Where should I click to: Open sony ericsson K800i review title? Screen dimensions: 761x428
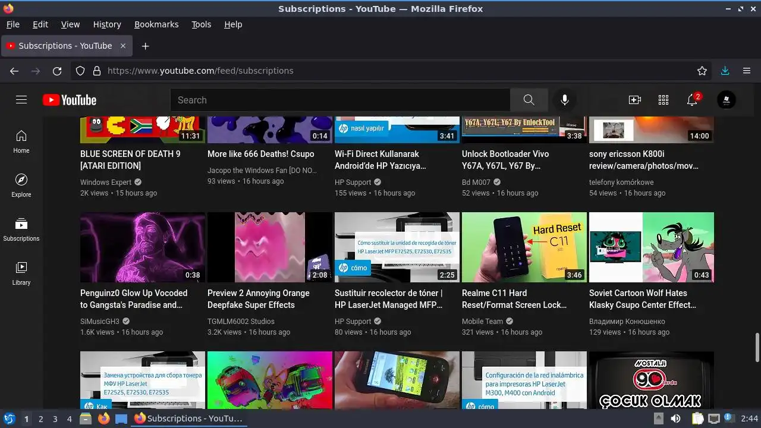[x=644, y=160]
